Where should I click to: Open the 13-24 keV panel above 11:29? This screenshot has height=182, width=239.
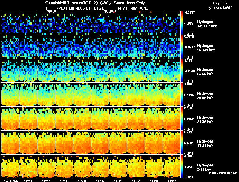[x=171, y=143]
